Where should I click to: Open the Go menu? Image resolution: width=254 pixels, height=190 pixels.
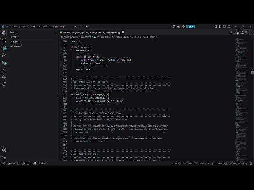[39, 27]
